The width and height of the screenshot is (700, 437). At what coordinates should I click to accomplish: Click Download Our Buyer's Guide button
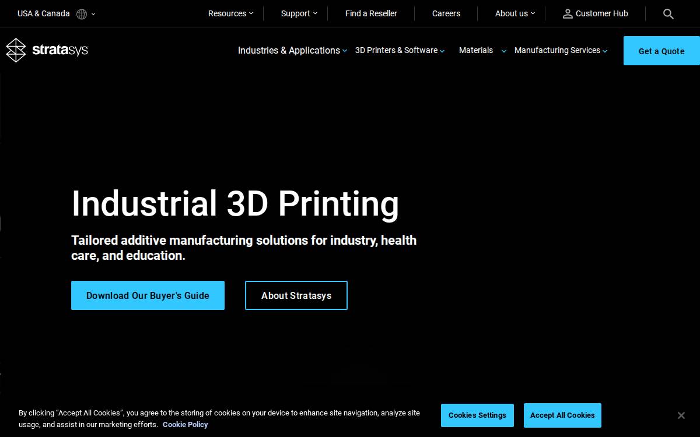coord(148,295)
